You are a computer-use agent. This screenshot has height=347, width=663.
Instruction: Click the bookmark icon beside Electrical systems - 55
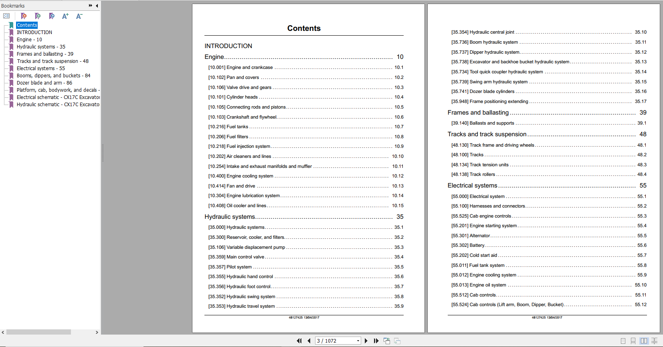tap(11, 69)
